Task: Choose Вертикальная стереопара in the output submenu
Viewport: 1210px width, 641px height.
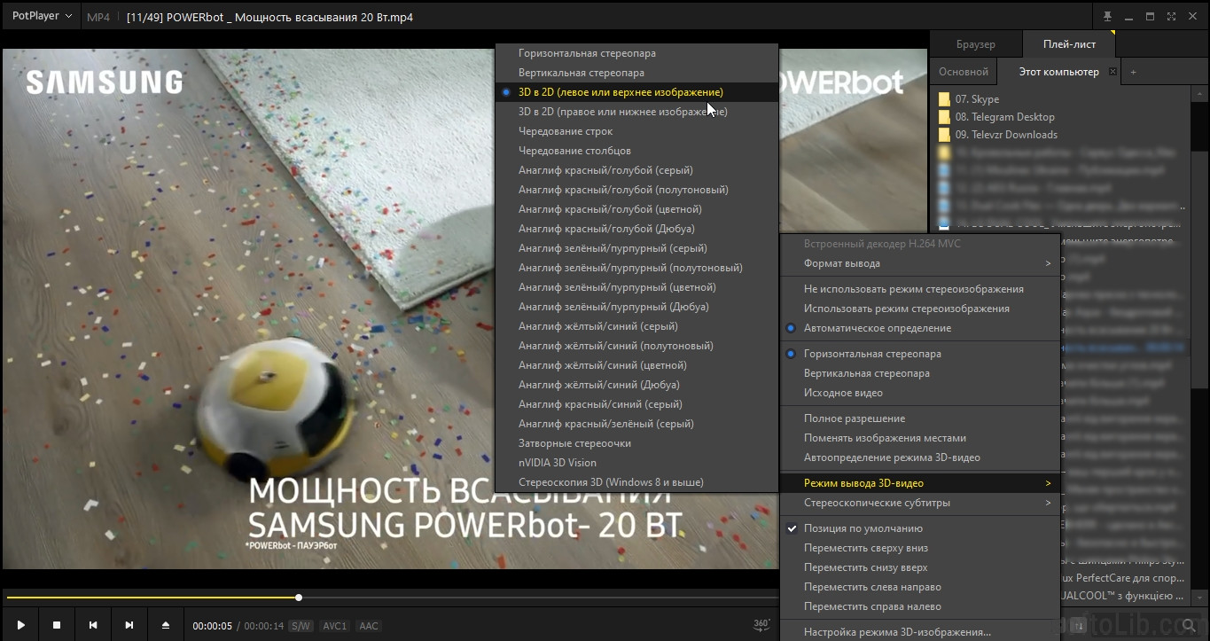Action: [x=636, y=73]
